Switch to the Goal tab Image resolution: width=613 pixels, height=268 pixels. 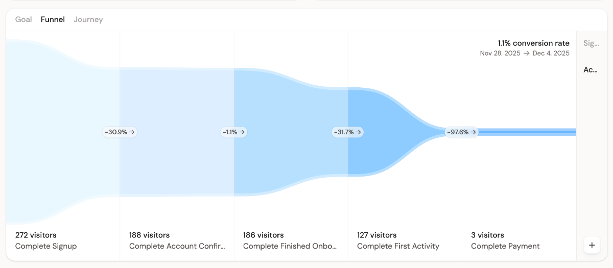(23, 19)
